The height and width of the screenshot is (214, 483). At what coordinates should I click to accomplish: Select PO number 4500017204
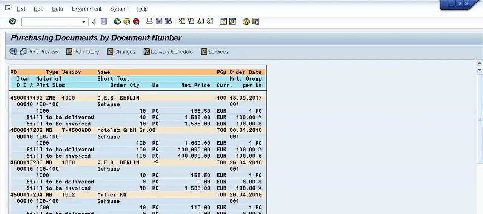pos(26,195)
